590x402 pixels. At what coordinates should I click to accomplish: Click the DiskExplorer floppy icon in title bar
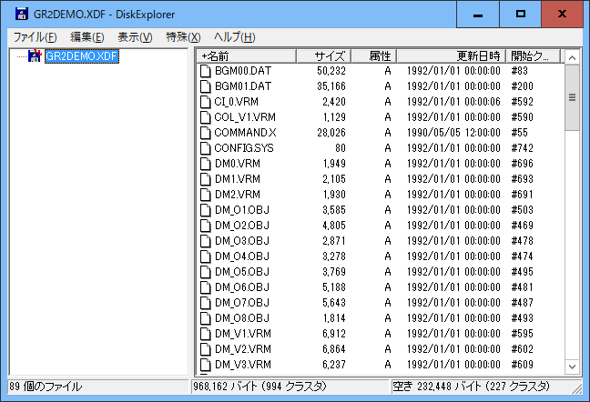22,14
